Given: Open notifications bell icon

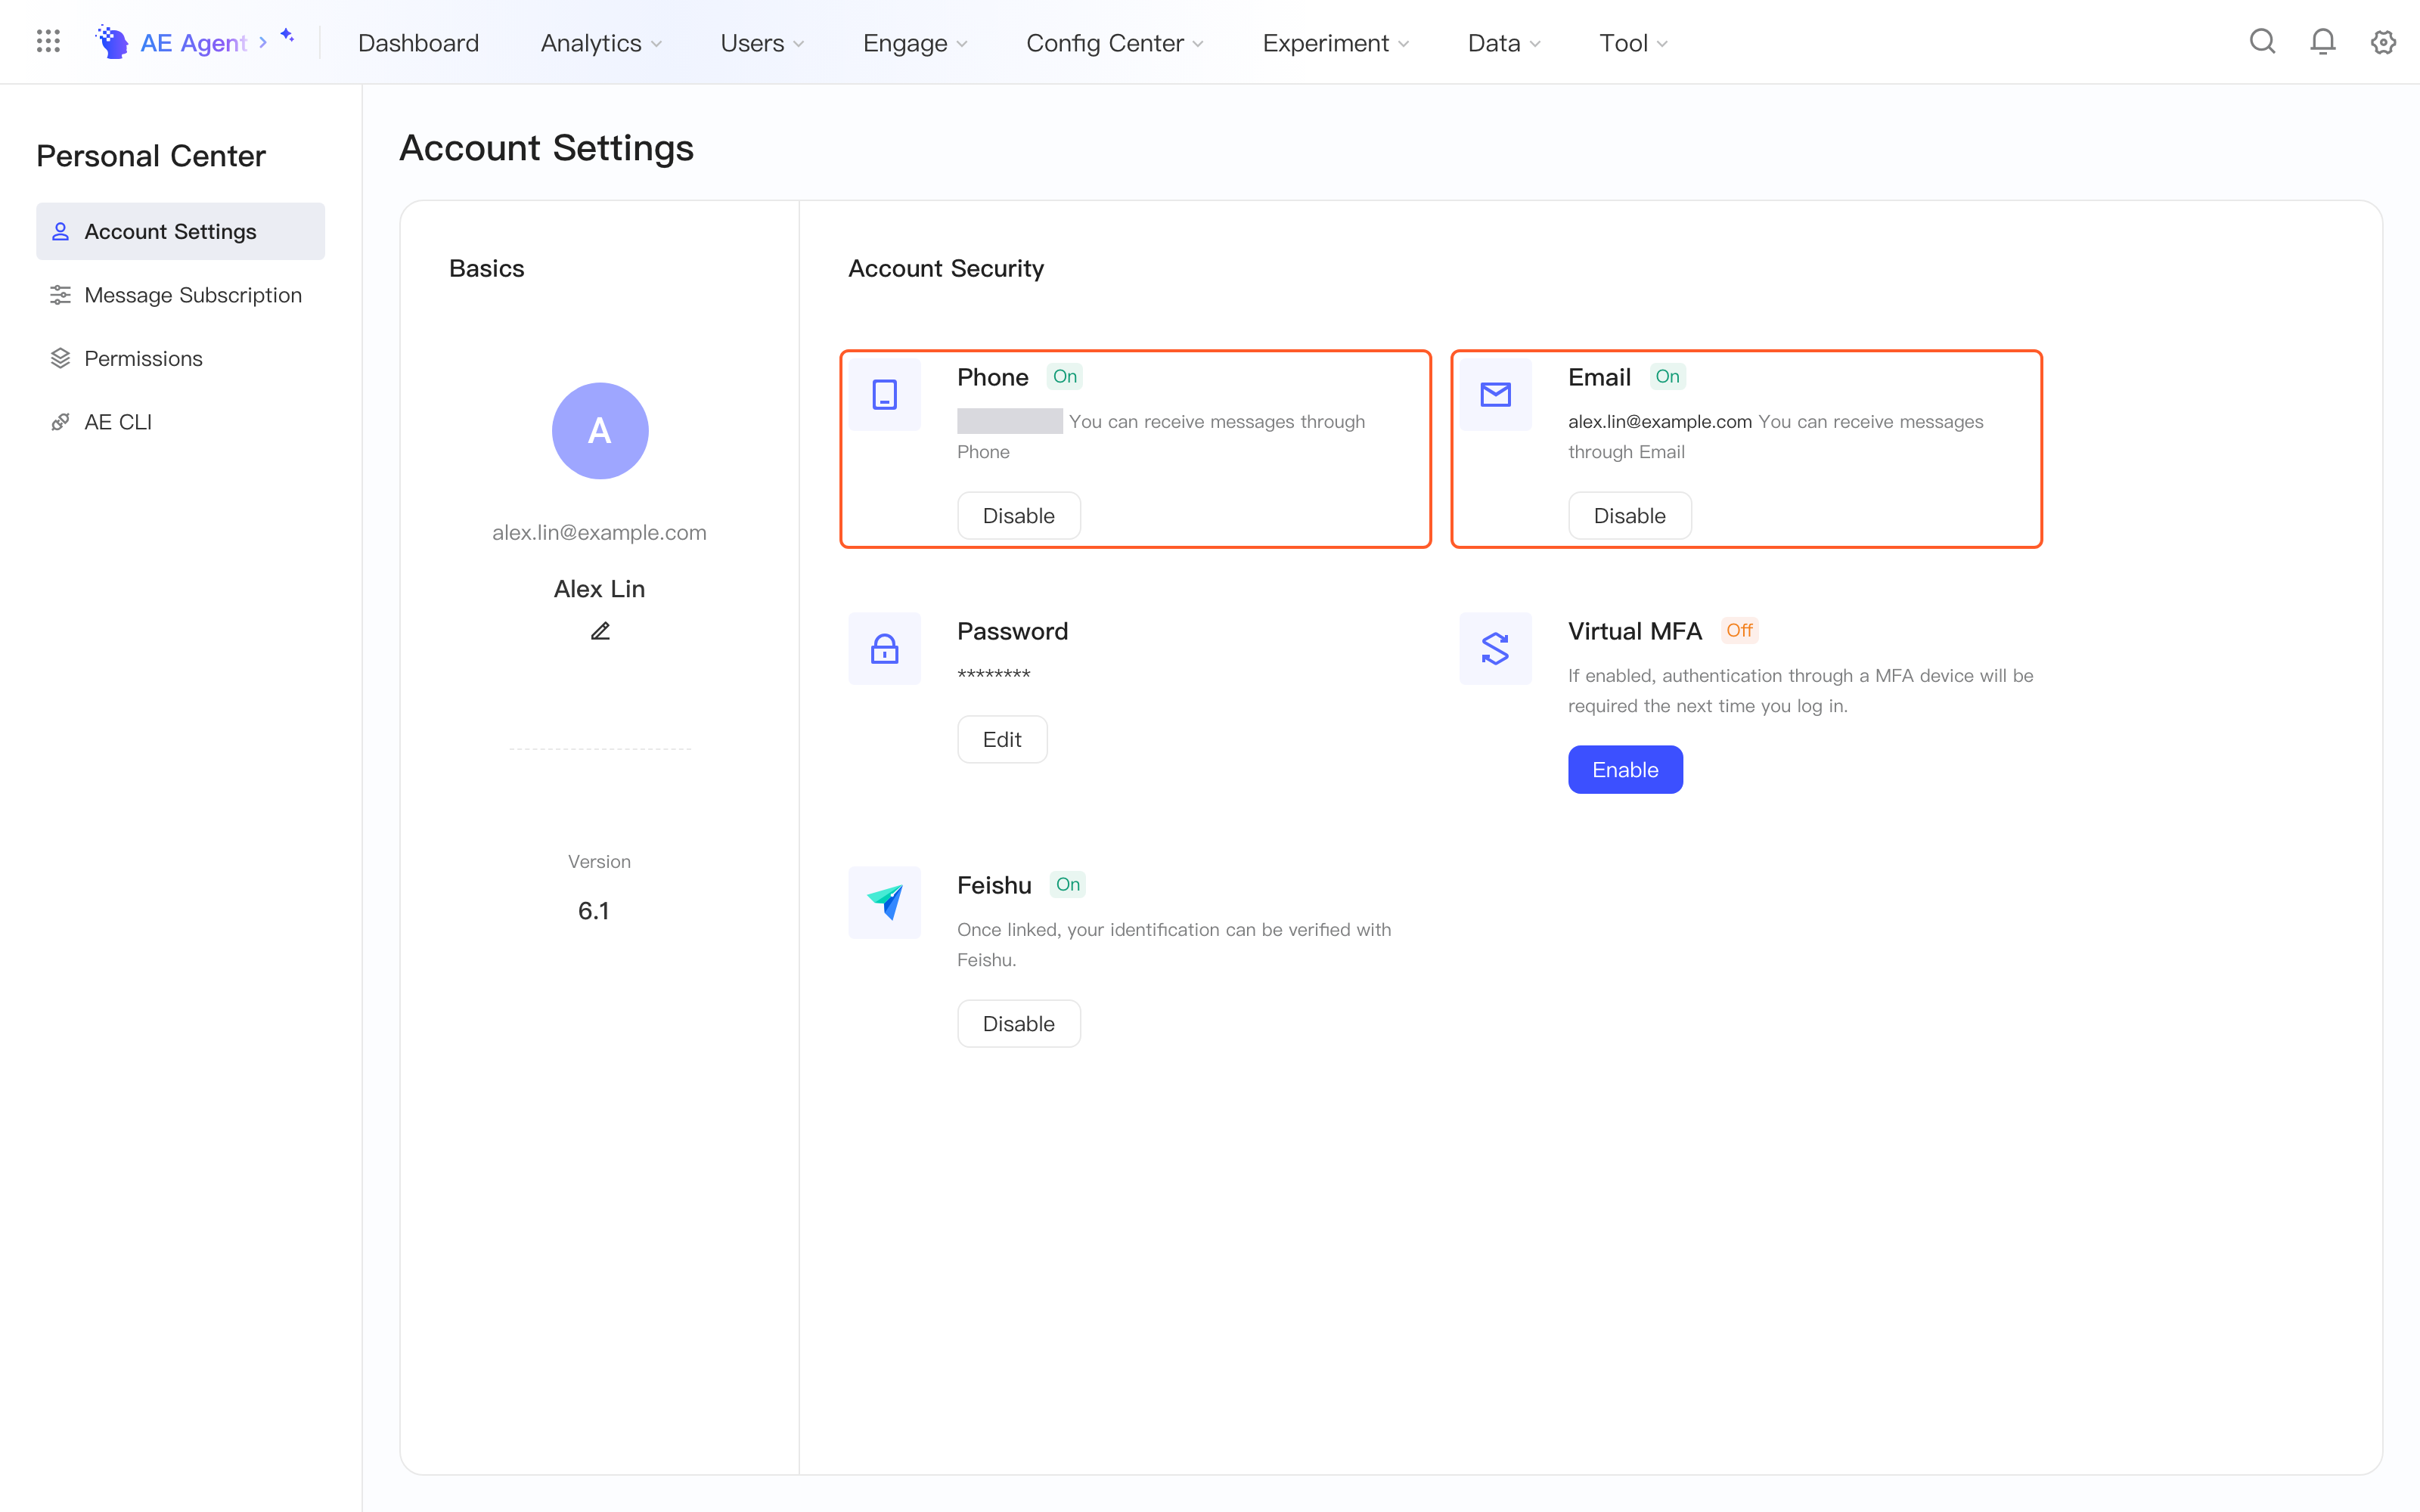Looking at the screenshot, I should coord(2323,42).
